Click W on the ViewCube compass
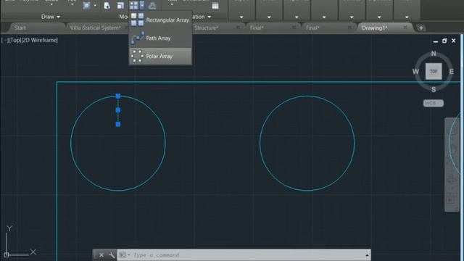The image size is (464, 261). point(415,72)
